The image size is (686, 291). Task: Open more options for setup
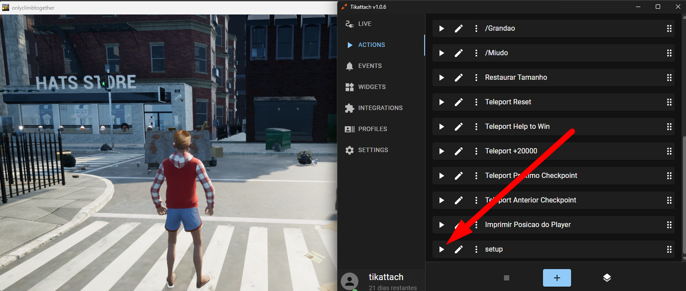[x=476, y=249]
